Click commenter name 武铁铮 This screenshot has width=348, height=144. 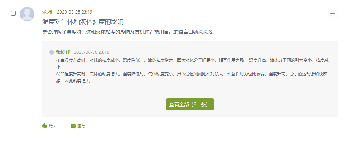click(x=63, y=52)
